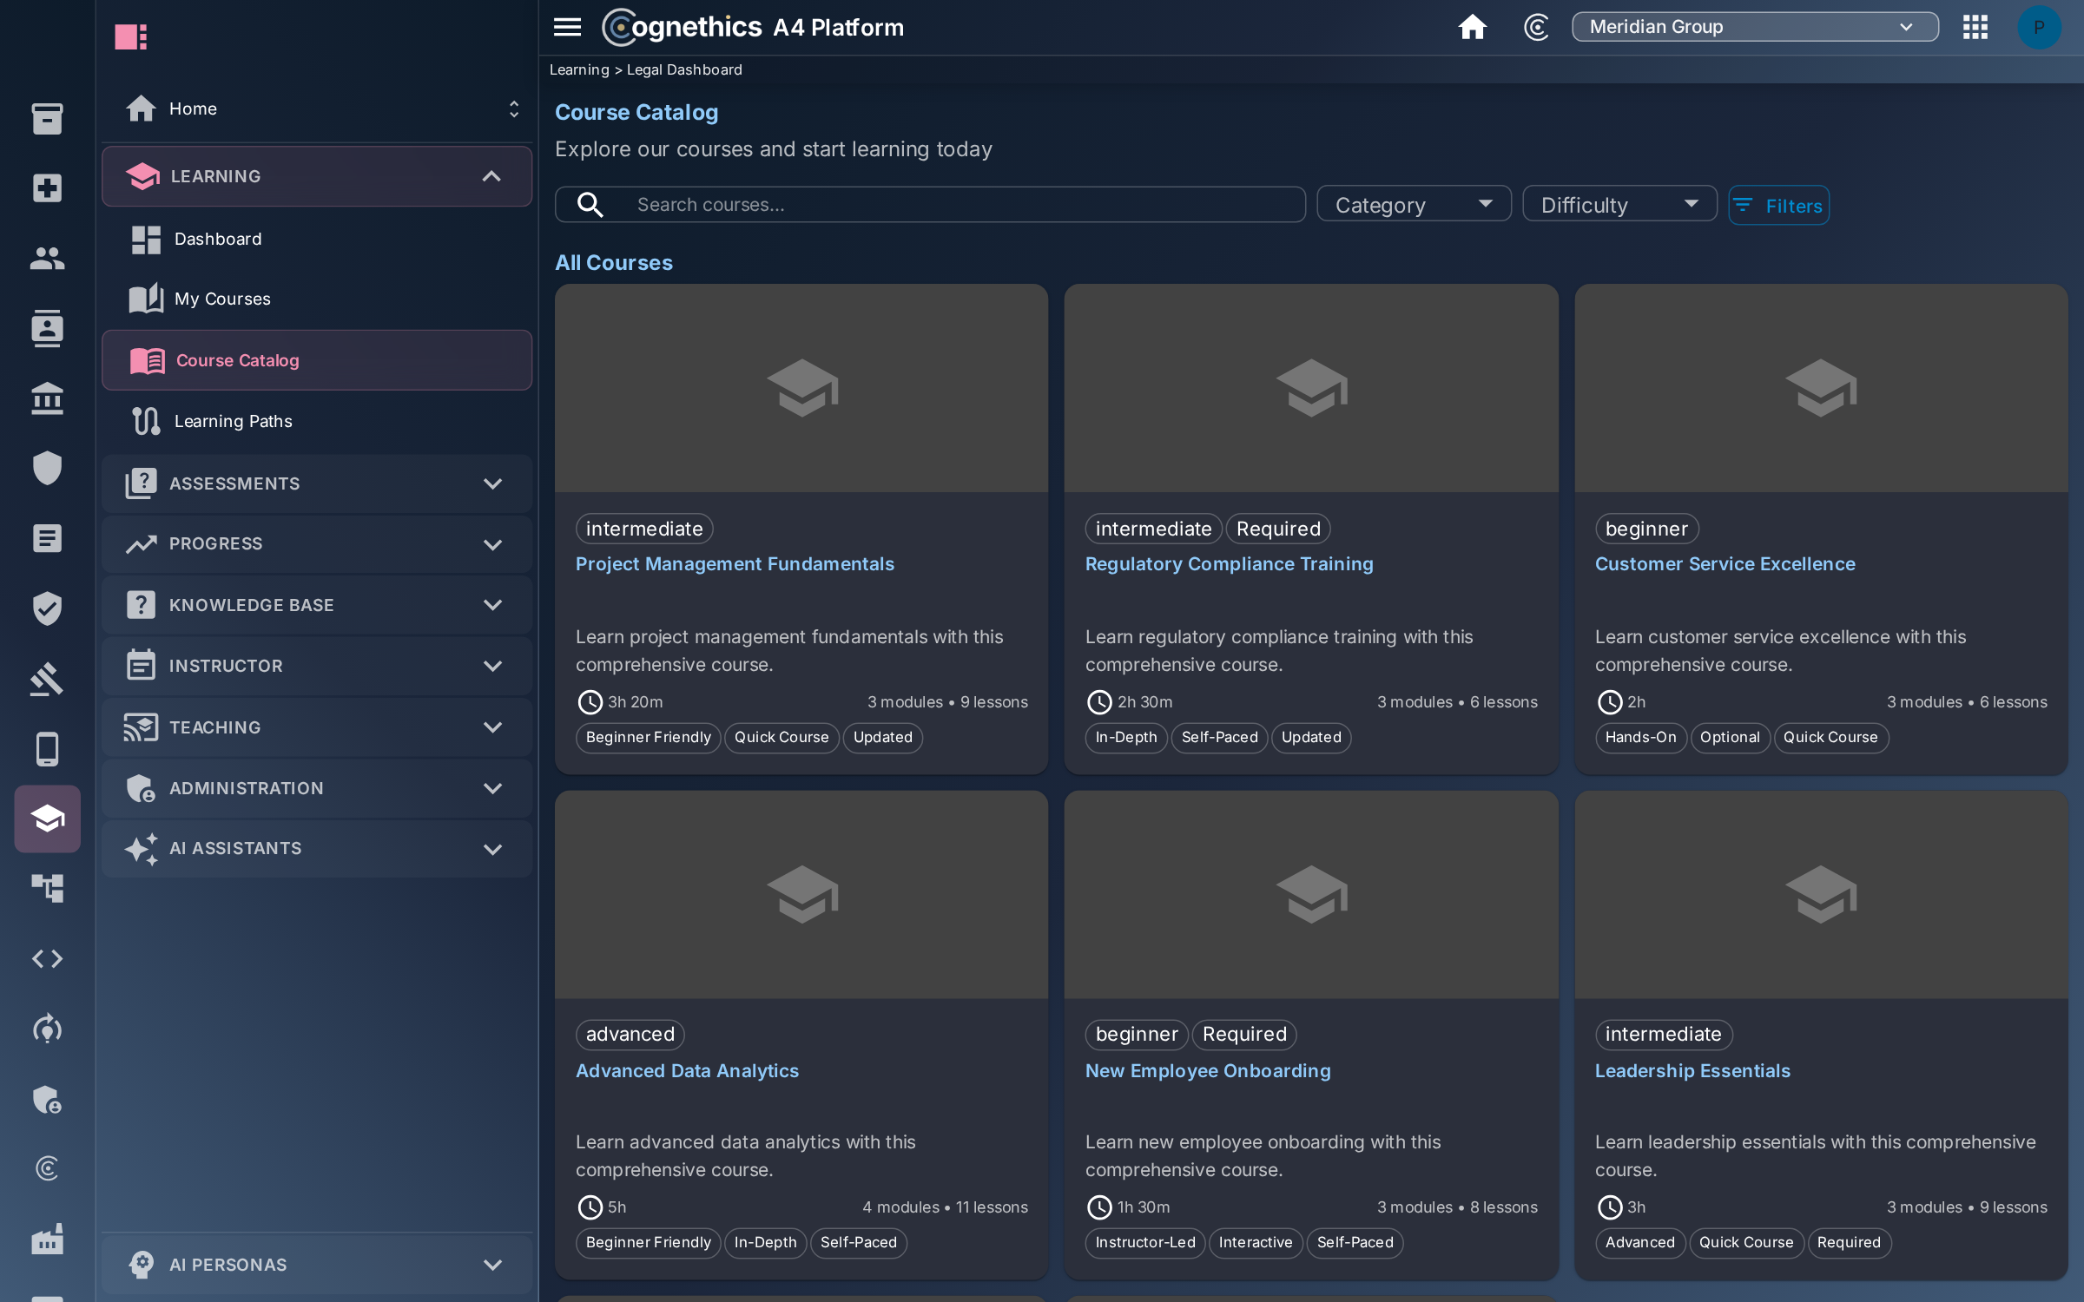Screen dimensions: 2084x1302
Task: Click 'Instructor-Led' tag on New Employee Onboarding
Action: [1144, 1243]
